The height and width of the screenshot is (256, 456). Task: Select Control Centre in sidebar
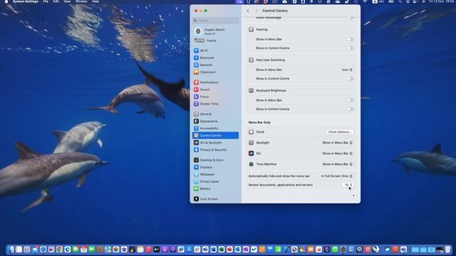(x=215, y=136)
